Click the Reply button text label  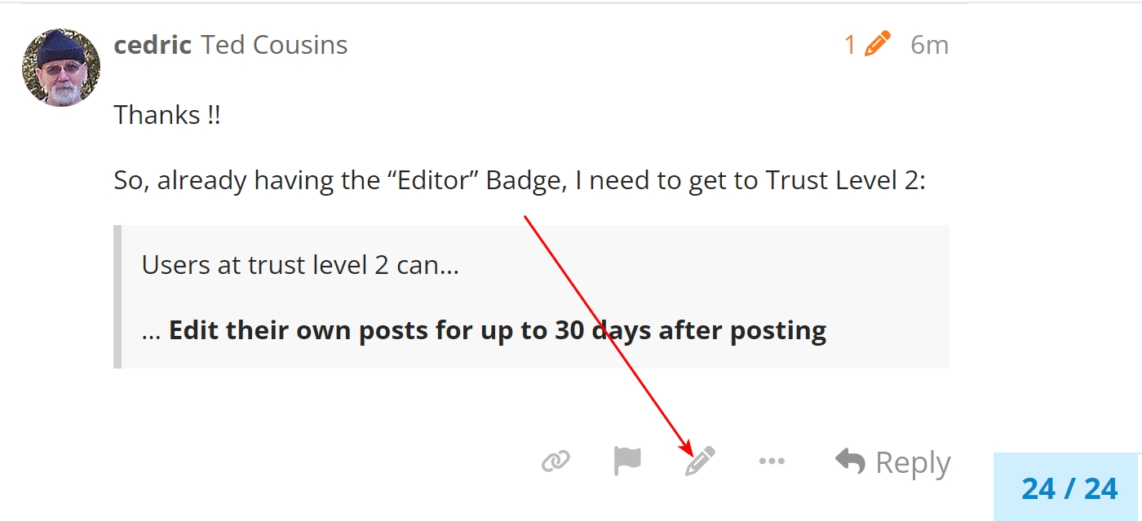pos(913,463)
